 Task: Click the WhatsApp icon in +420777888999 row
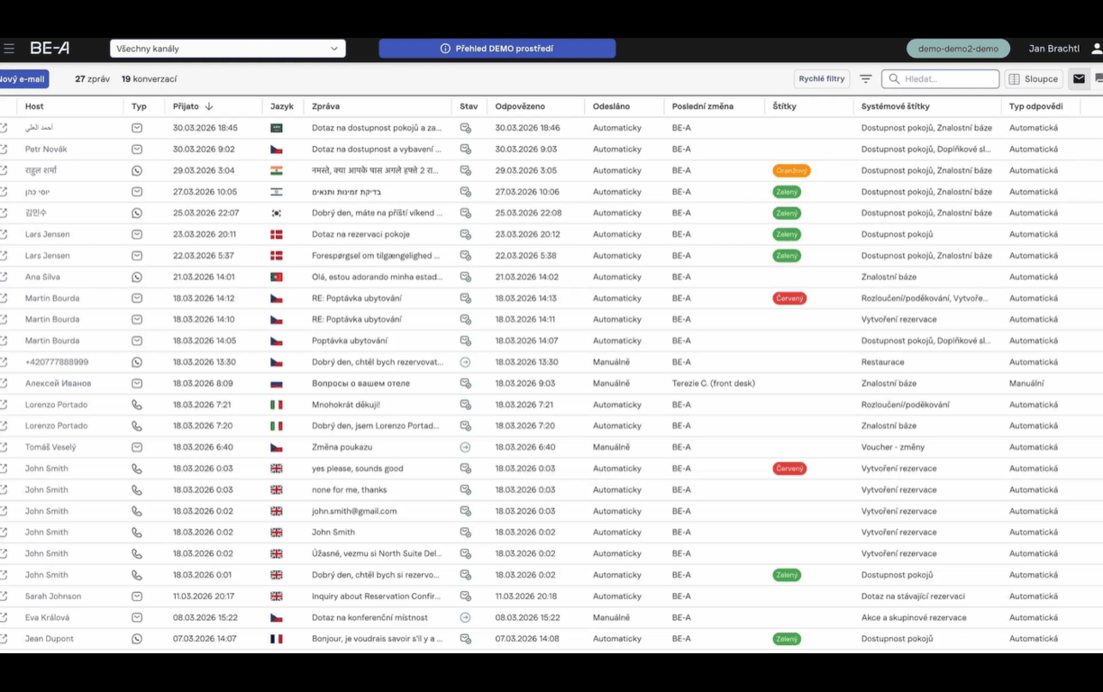coord(137,362)
